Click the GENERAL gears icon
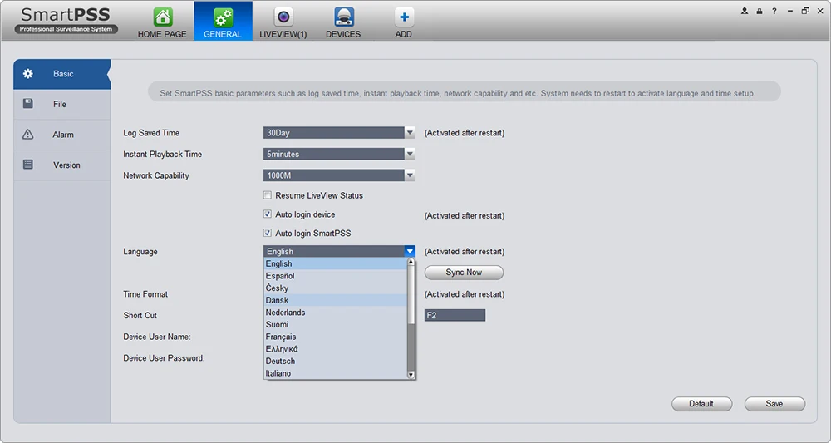The image size is (831, 443). pyautogui.click(x=223, y=17)
